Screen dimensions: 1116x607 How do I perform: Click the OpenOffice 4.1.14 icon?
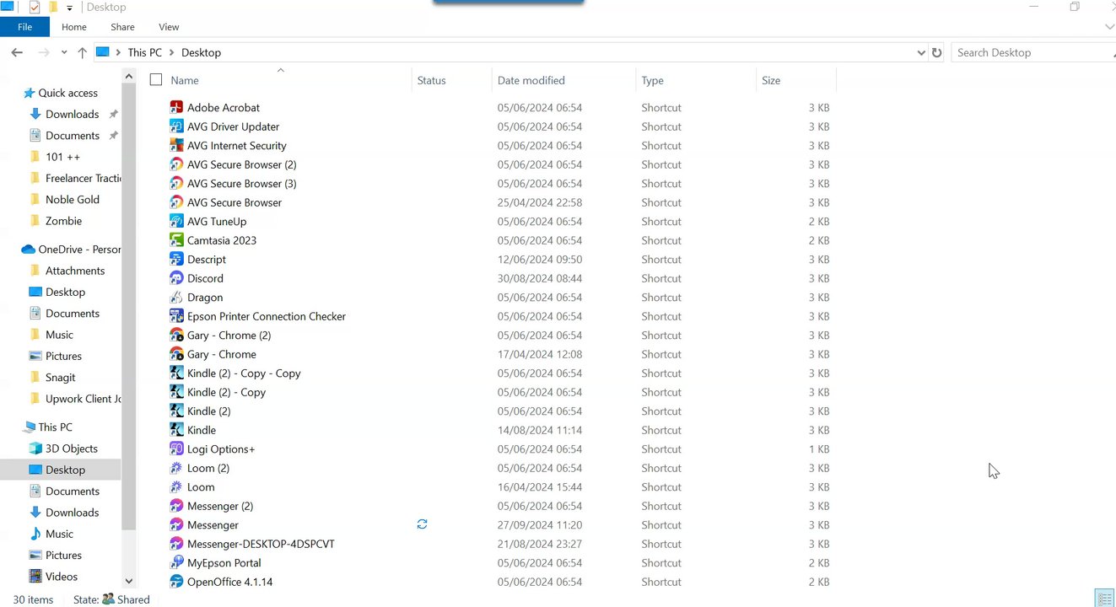176,582
